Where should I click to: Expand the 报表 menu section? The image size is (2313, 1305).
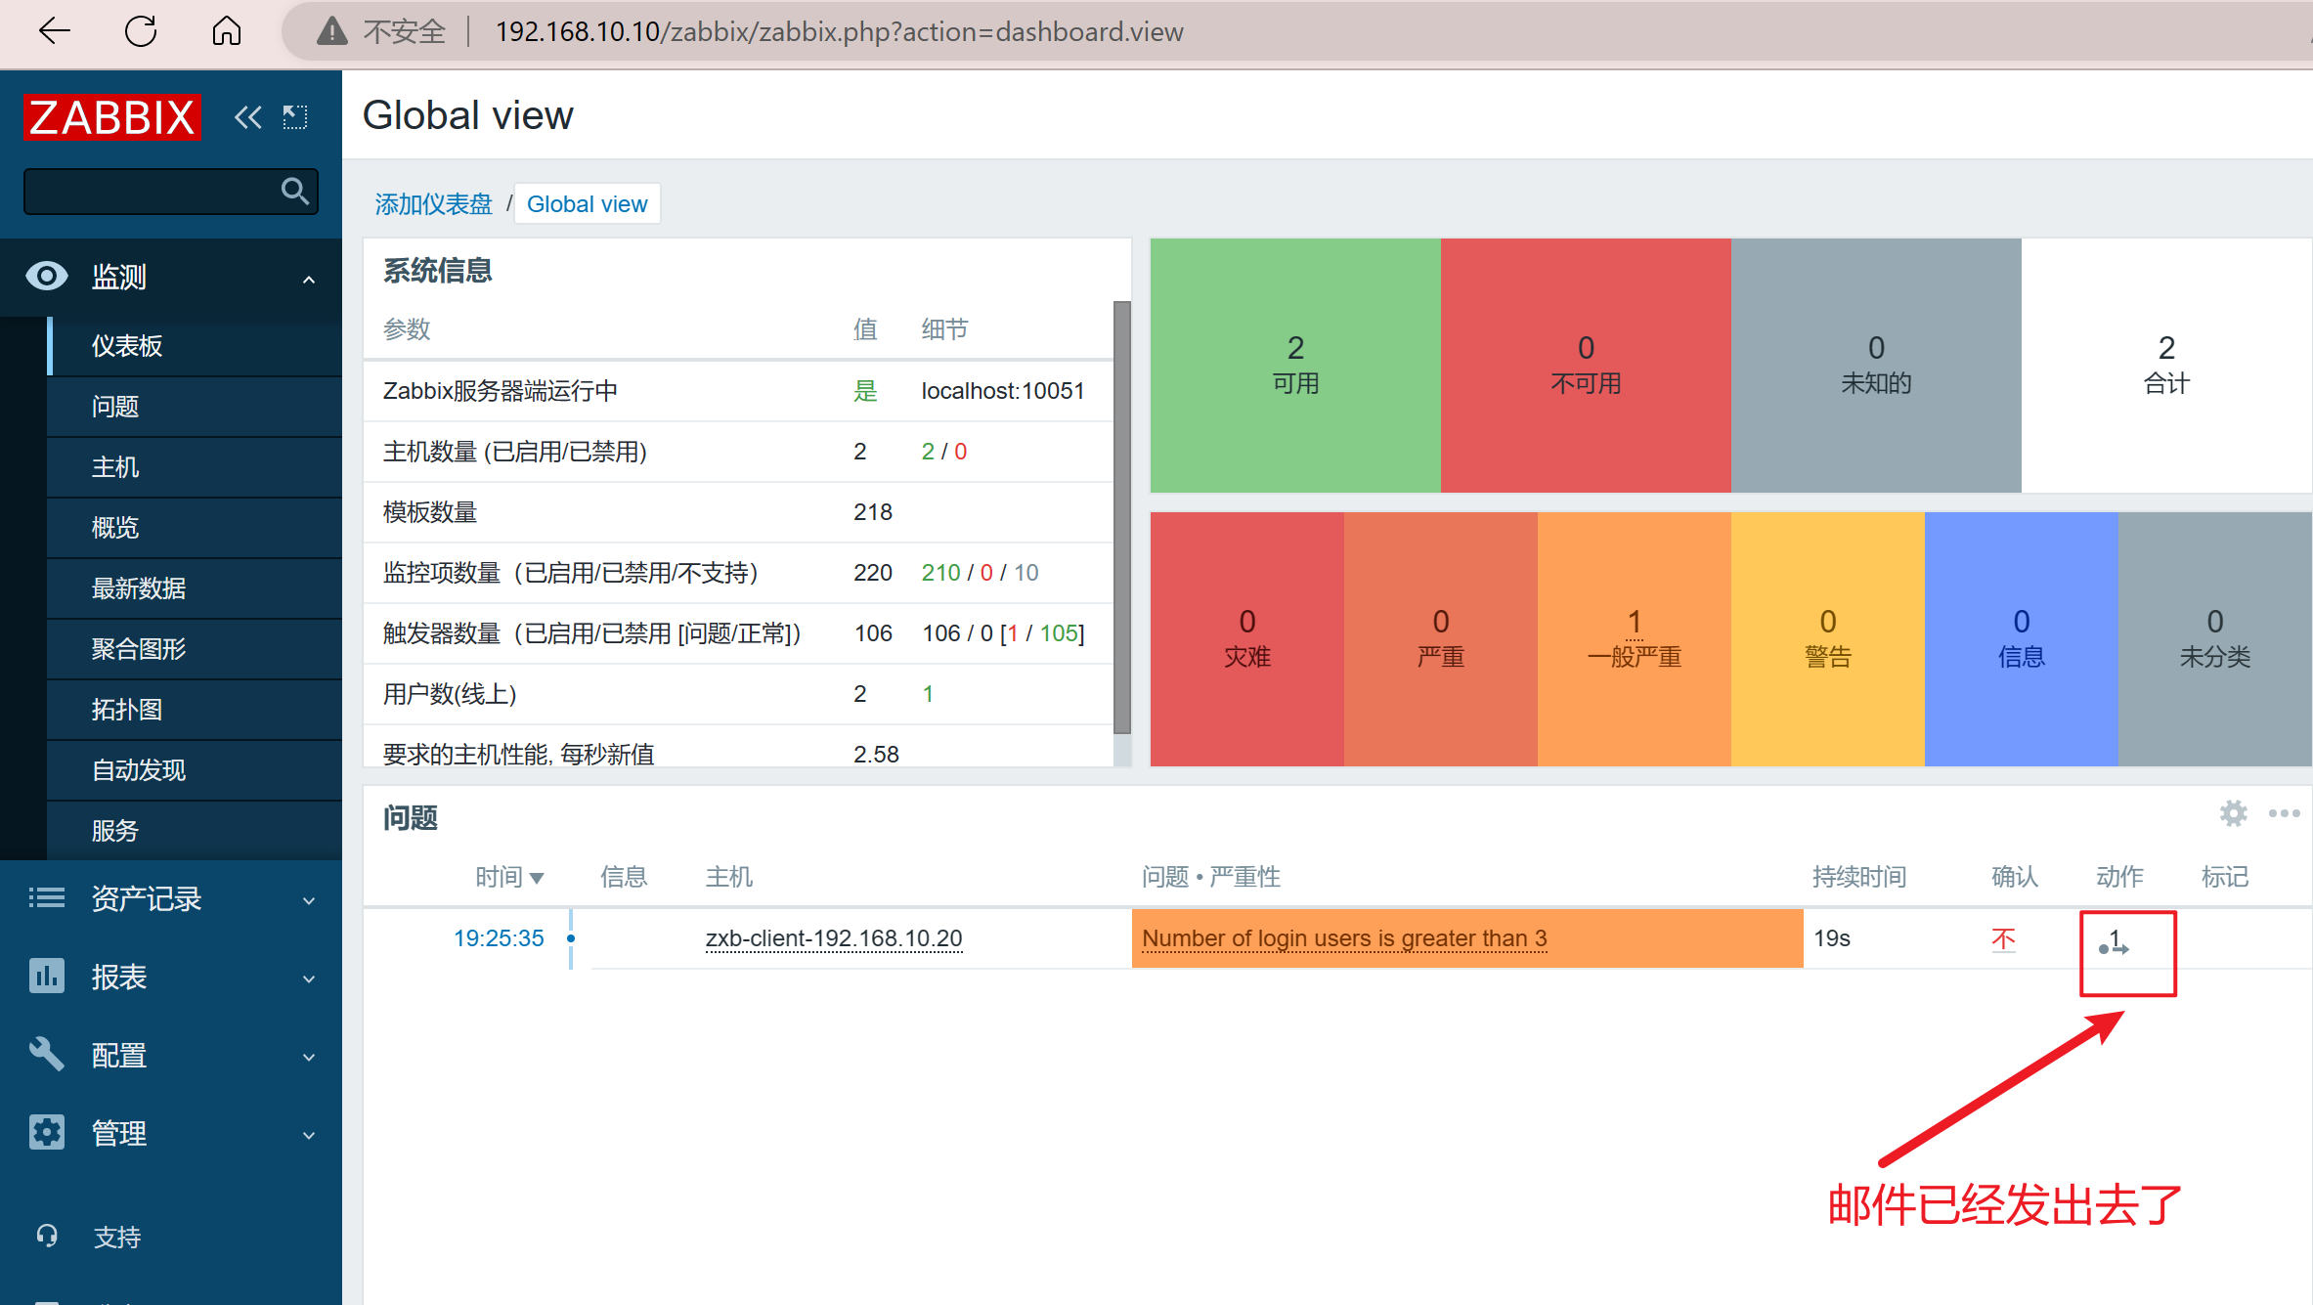point(171,977)
